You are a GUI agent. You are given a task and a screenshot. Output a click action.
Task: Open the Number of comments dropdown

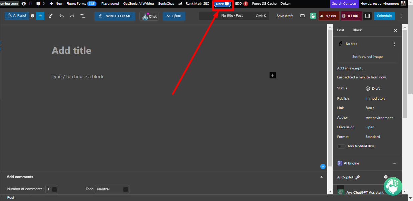point(52,189)
